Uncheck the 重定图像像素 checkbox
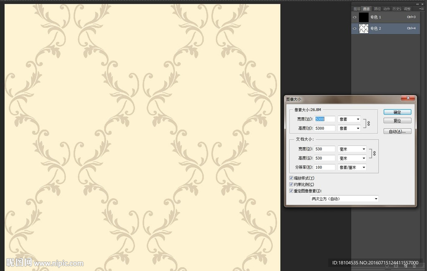 [x=291, y=191]
